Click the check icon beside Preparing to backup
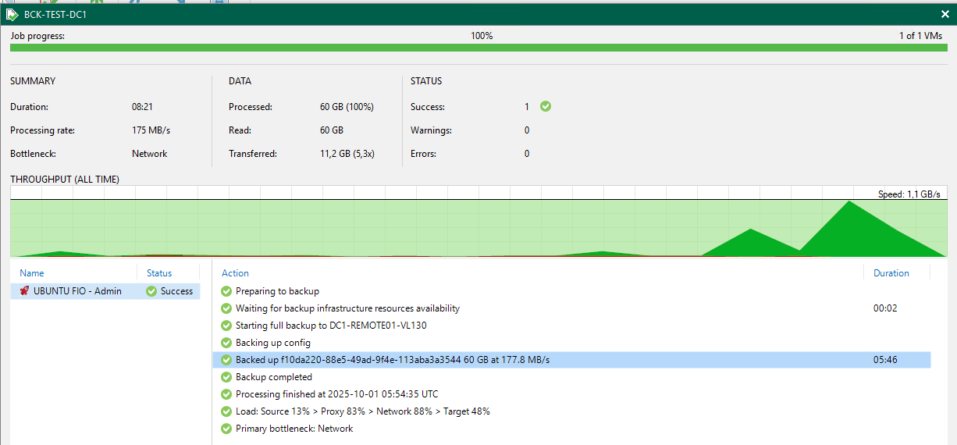 (x=226, y=291)
